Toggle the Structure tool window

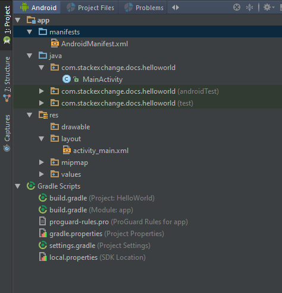click(7, 79)
